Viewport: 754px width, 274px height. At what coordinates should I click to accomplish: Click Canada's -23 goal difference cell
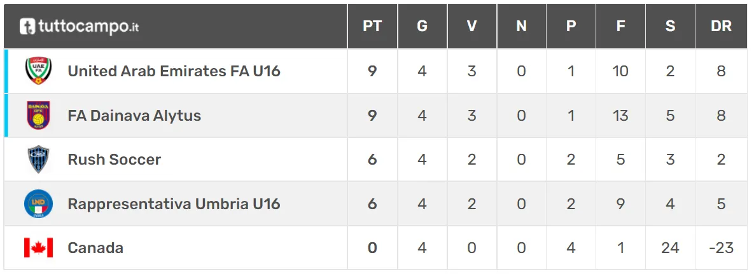(721, 247)
